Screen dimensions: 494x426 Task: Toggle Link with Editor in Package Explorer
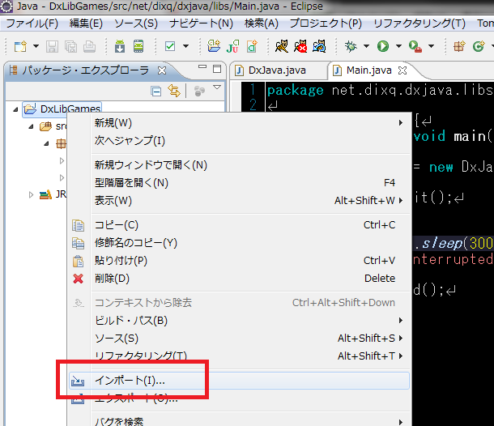(x=174, y=91)
